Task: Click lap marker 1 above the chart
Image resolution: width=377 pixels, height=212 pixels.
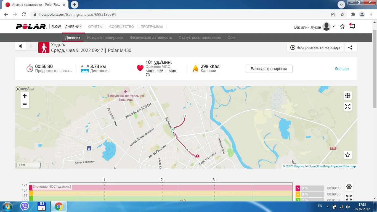Action: tap(104, 180)
